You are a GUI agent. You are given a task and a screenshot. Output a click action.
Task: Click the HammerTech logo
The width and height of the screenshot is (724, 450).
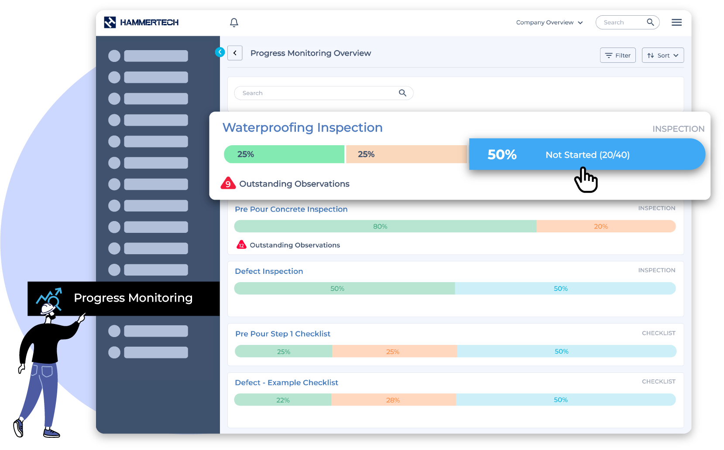click(x=141, y=23)
